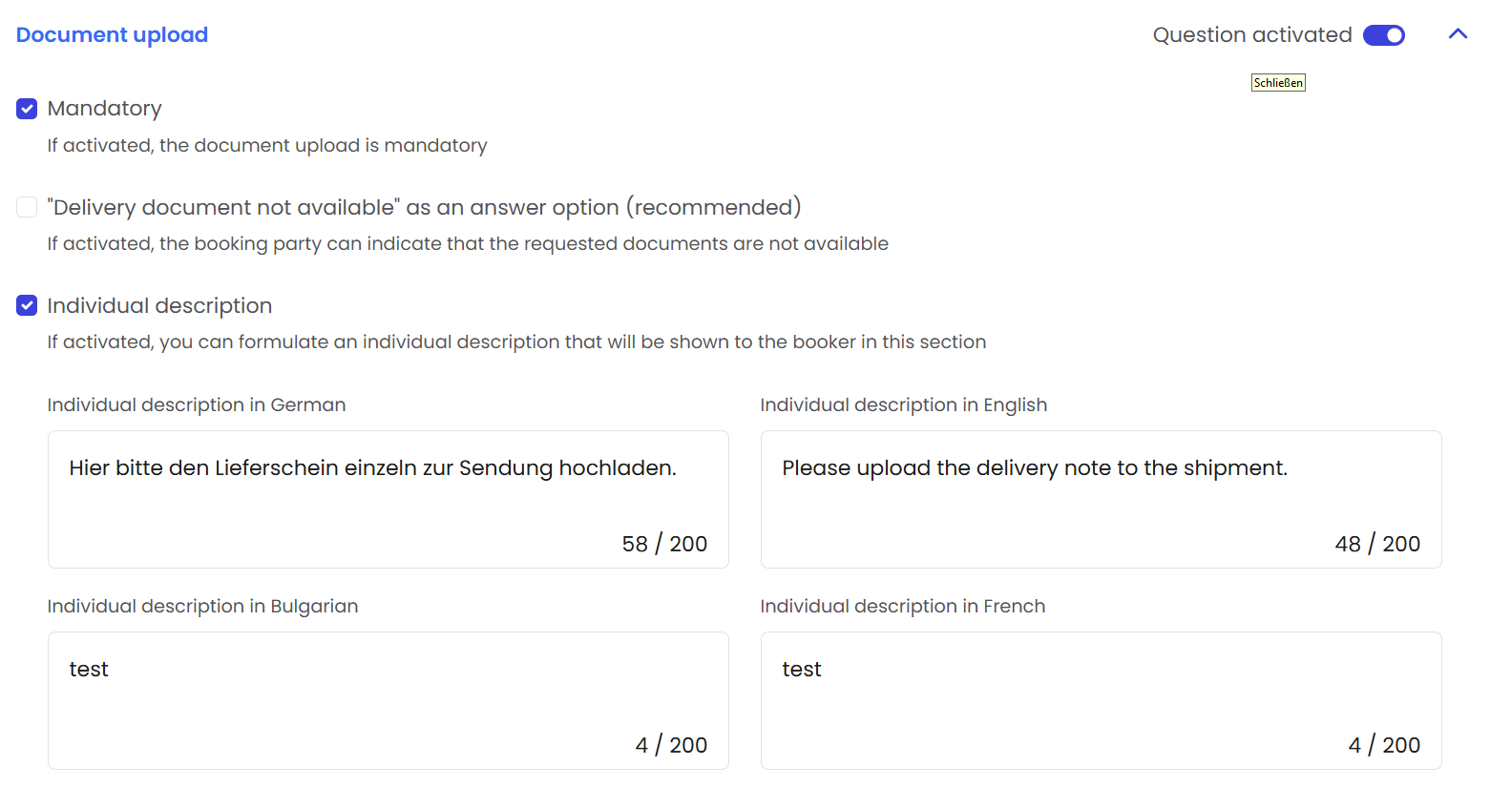The image size is (1490, 808).
Task: Click the "Individual description in French" field label
Action: pyautogui.click(x=902, y=606)
